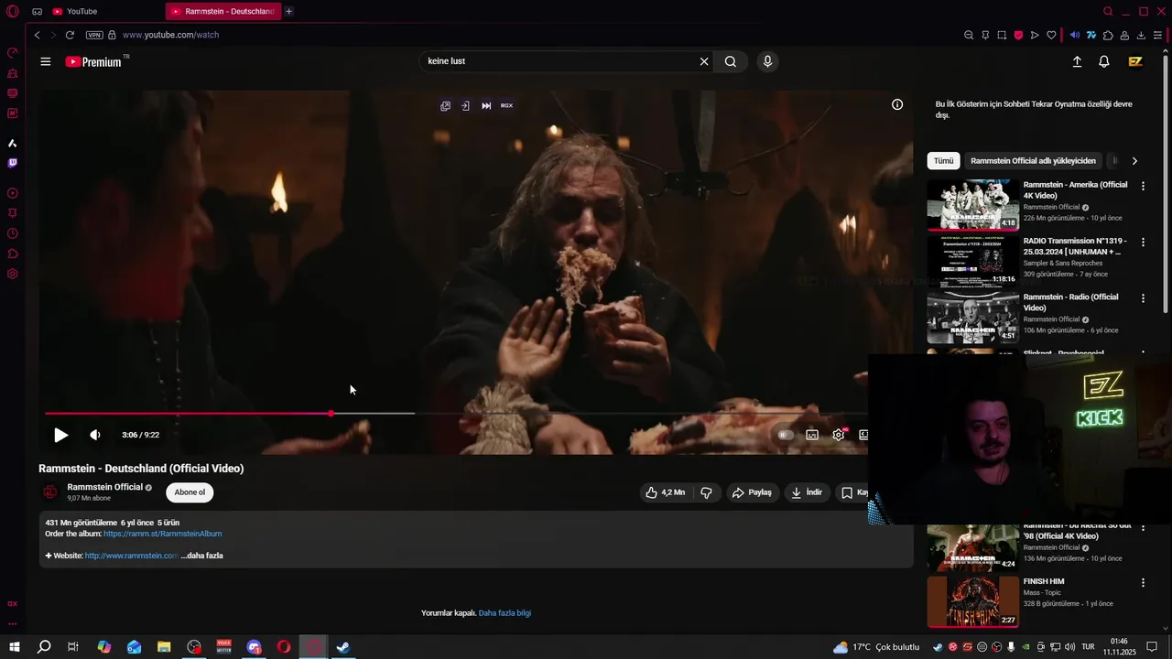Open the ramm.st/RammsteinAlbum link
The height and width of the screenshot is (659, 1172).
coord(162,534)
